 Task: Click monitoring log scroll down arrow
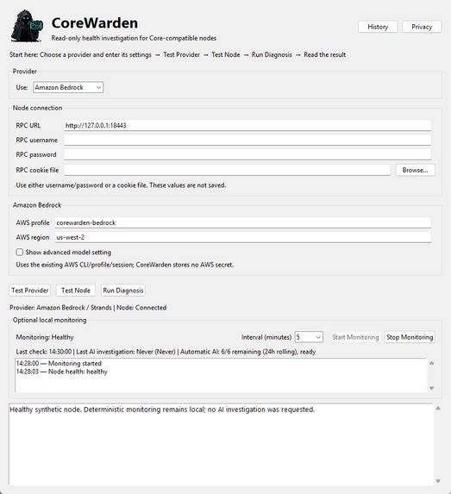click(x=432, y=388)
